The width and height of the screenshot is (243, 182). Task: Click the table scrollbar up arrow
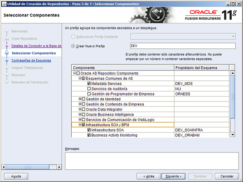(232, 73)
